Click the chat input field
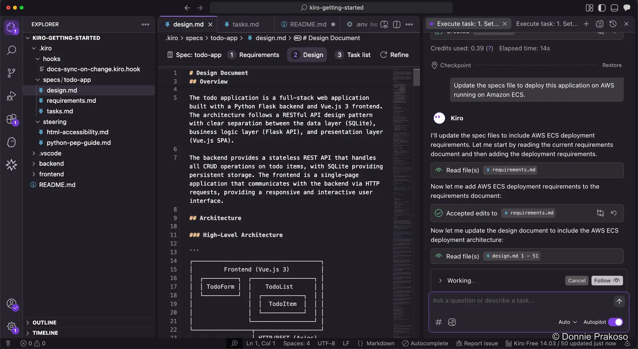 click(x=520, y=301)
